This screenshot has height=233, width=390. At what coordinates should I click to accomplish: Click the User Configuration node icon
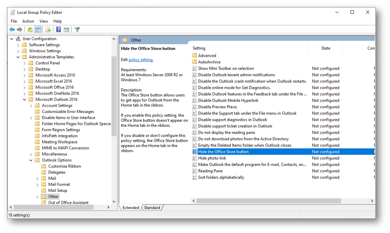click(18, 39)
